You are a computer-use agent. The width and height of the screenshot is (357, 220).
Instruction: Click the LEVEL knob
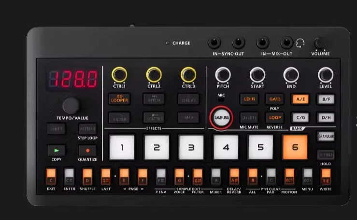click(x=326, y=75)
